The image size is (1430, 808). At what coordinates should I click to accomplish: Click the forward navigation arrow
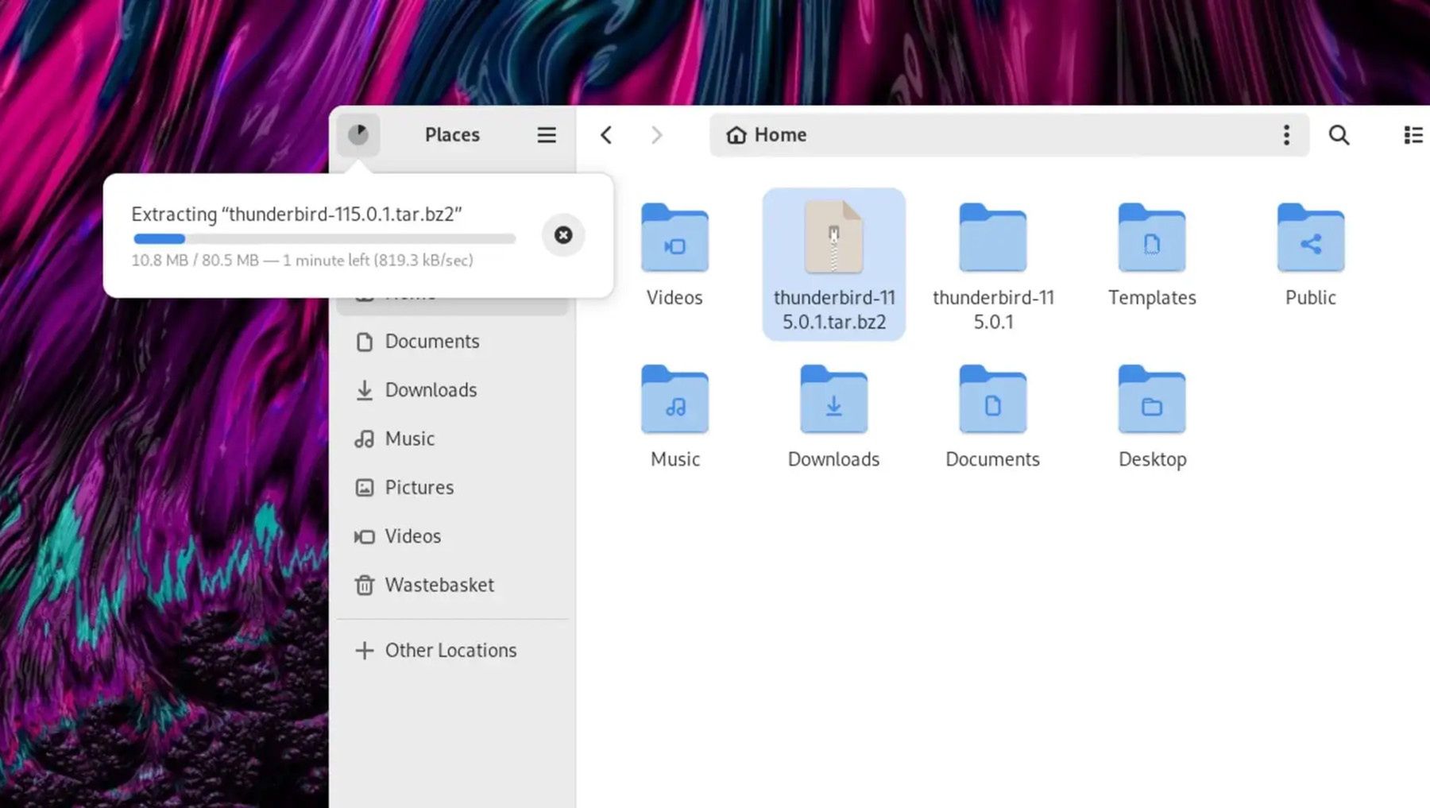click(656, 135)
